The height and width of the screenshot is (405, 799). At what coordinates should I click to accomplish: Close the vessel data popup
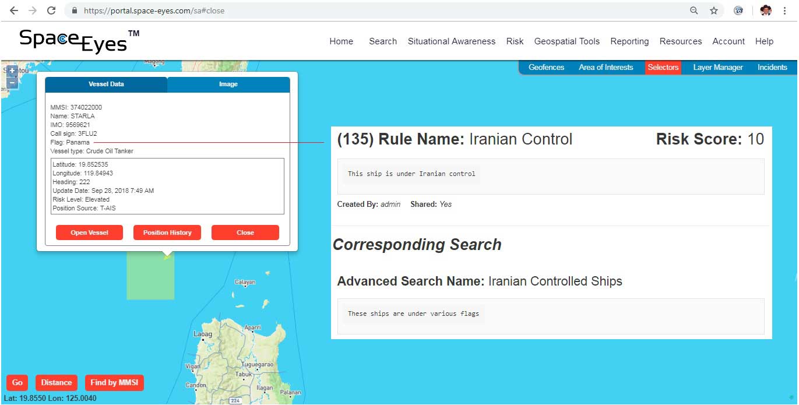point(245,233)
